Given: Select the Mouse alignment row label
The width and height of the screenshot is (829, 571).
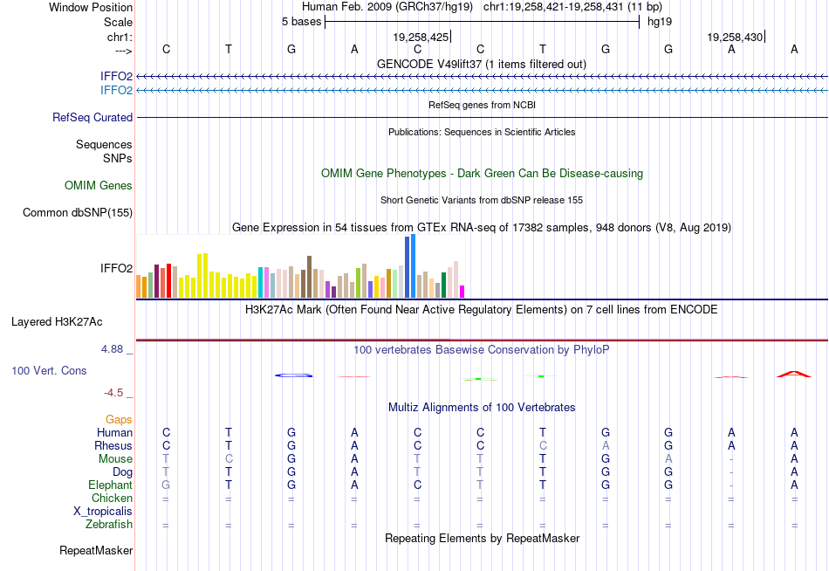Looking at the screenshot, I should click(115, 459).
